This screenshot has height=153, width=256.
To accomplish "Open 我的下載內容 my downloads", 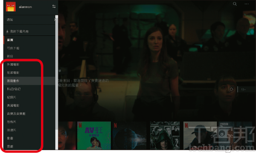I will [x=29, y=31].
